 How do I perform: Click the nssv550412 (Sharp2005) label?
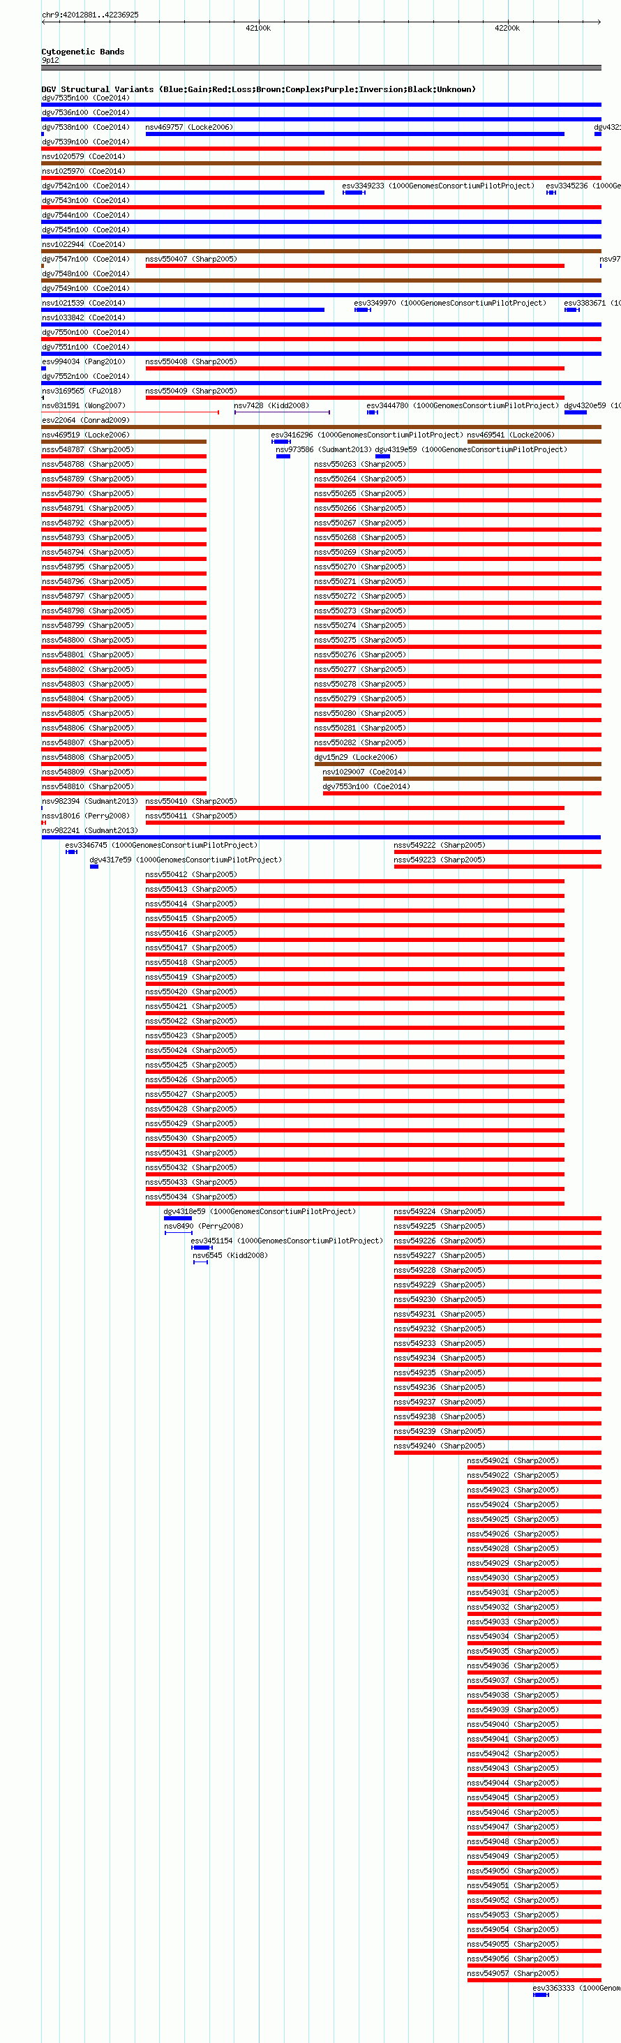[x=191, y=875]
